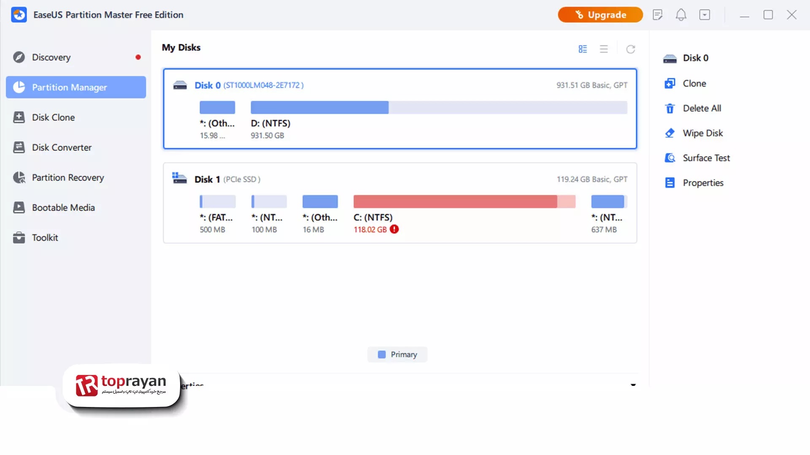This screenshot has height=455, width=810.
Task: Click the Delete All trash icon
Action: pyautogui.click(x=670, y=108)
